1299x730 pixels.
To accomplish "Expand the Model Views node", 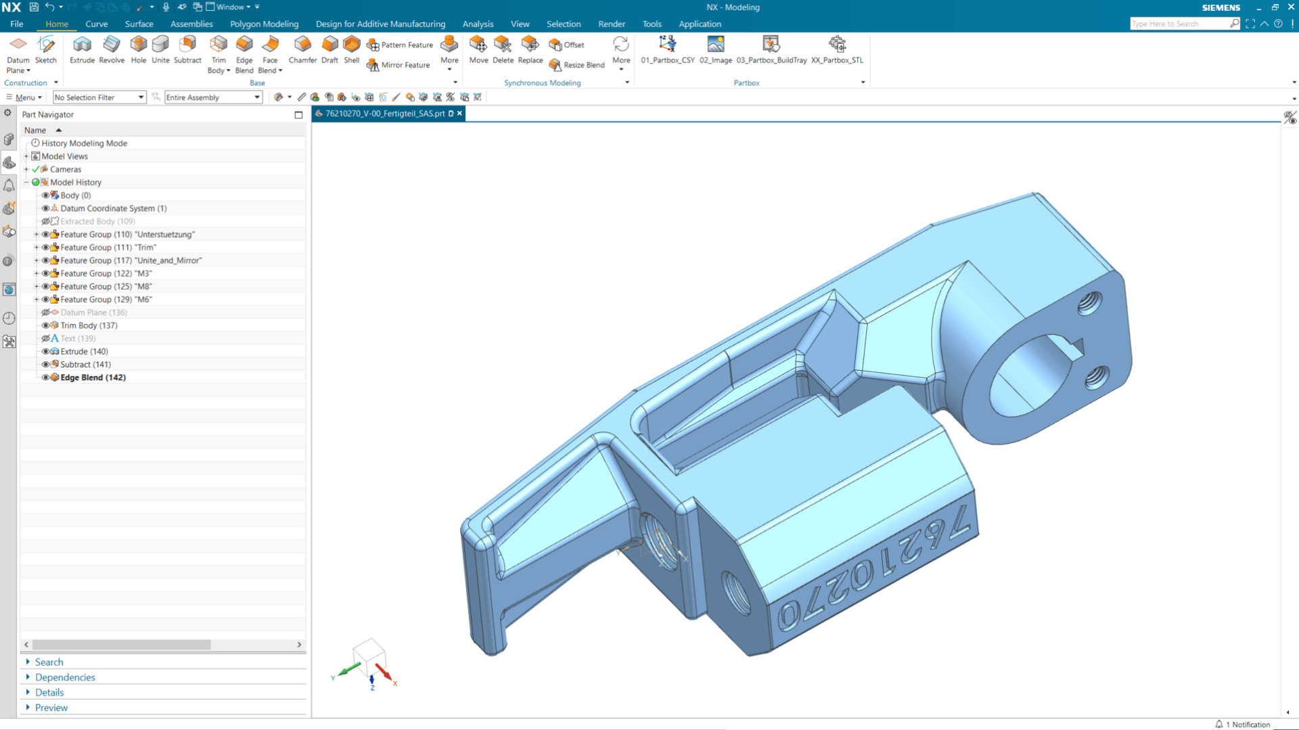I will click(26, 156).
